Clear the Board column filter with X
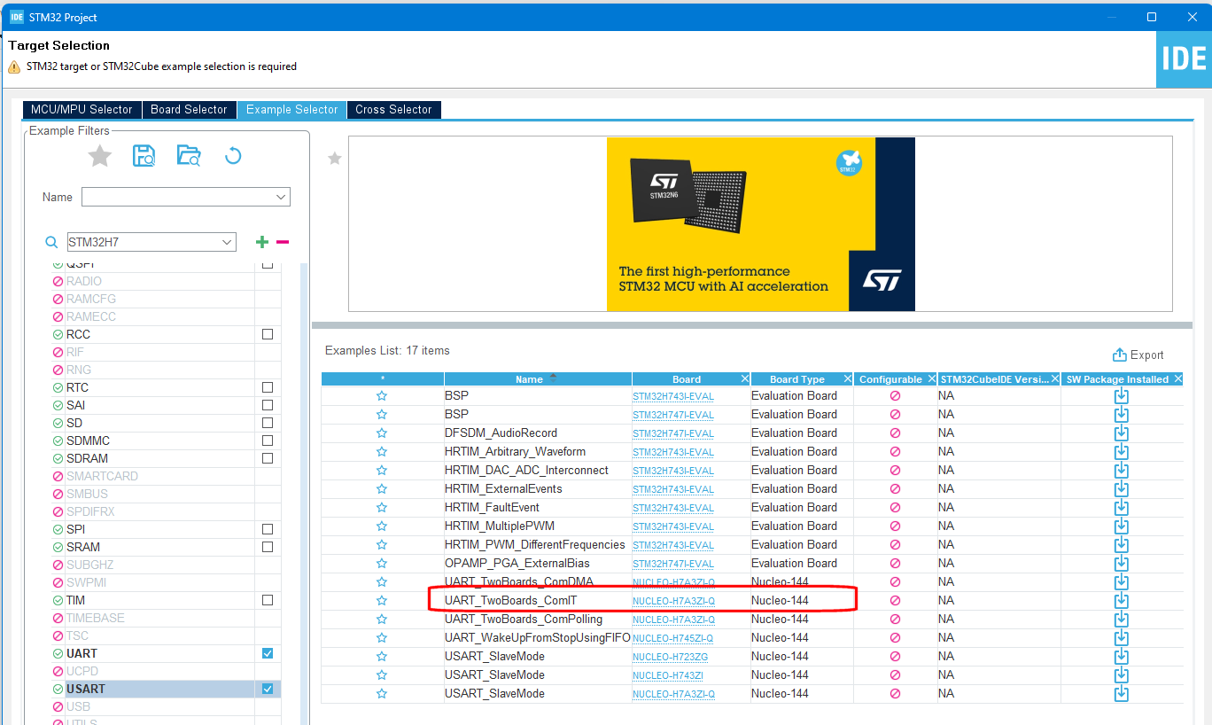 coord(744,378)
